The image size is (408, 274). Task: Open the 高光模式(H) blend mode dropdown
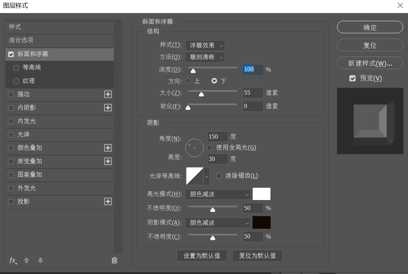[x=218, y=194]
